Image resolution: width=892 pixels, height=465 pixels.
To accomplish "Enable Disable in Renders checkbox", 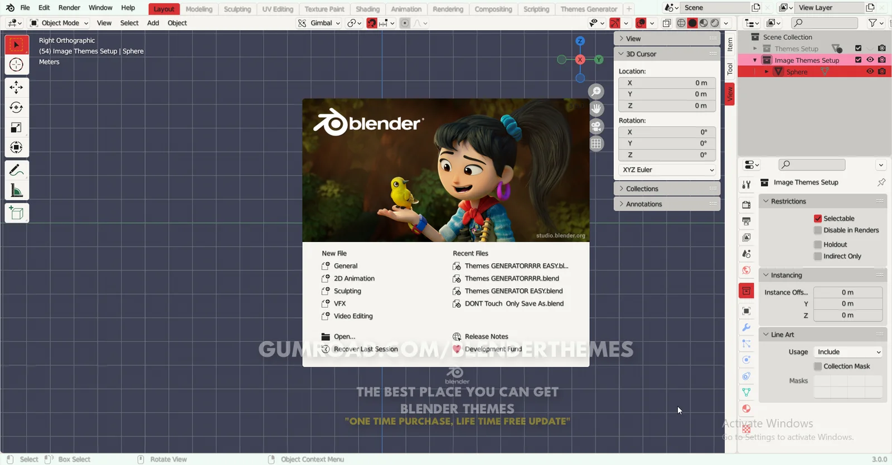I will pos(818,230).
